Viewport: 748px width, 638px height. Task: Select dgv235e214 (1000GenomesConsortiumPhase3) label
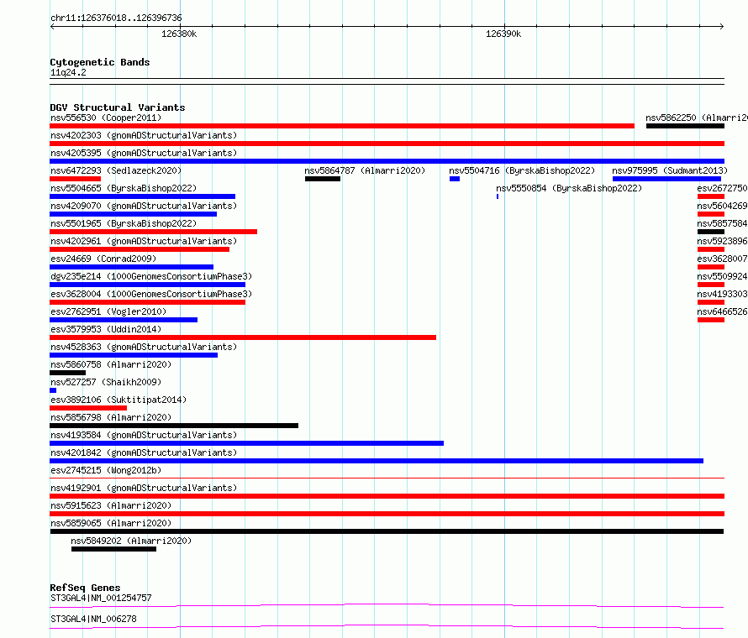pyautogui.click(x=151, y=276)
